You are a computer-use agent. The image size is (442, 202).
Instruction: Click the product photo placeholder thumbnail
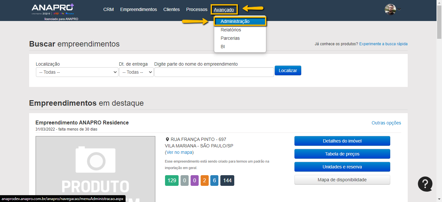point(95,168)
